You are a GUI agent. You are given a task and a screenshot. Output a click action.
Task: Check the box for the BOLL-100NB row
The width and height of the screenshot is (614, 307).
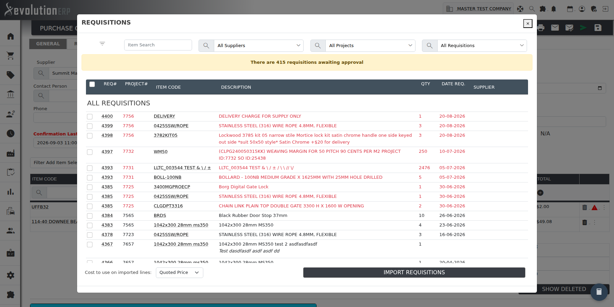[x=90, y=178]
